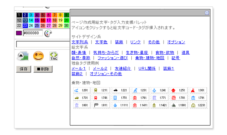Show the ファッション・遊び emoji set
Image resolution: width=227 pixels, height=135 pixels.
pyautogui.click(x=112, y=58)
